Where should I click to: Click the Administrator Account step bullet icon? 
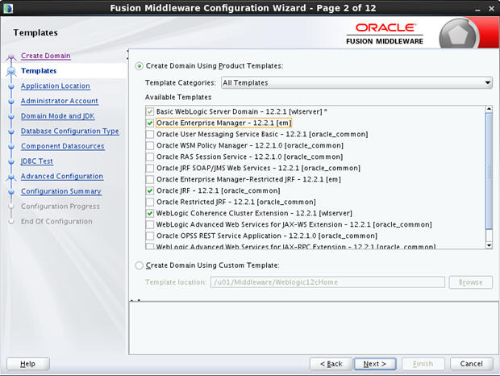[11, 102]
